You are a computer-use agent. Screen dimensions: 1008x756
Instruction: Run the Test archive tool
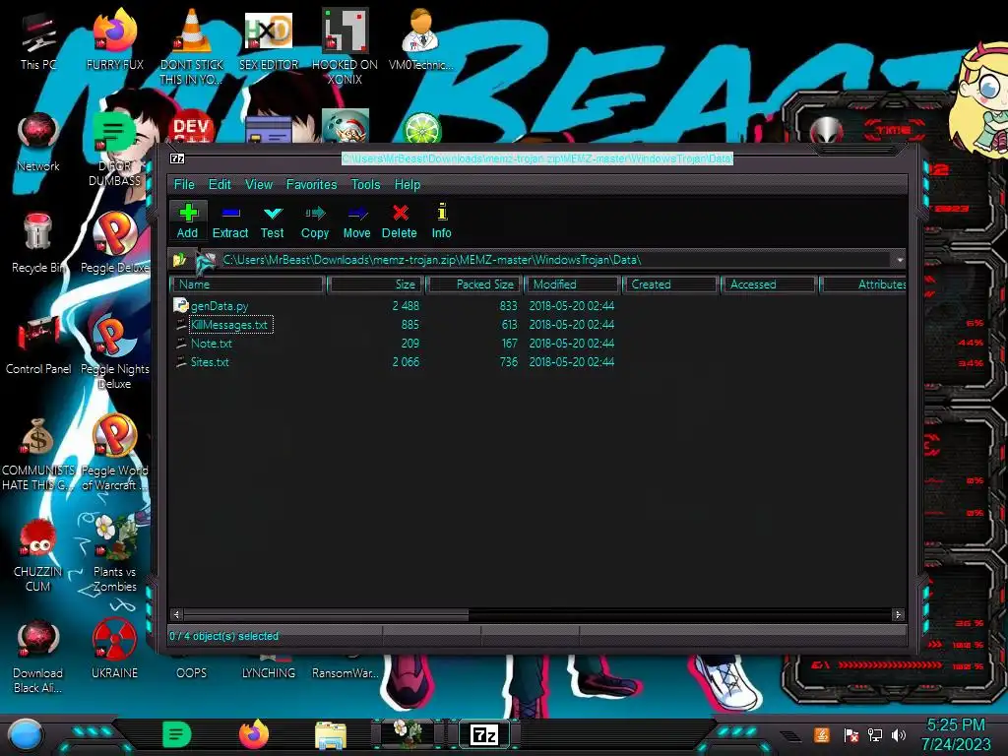272,220
